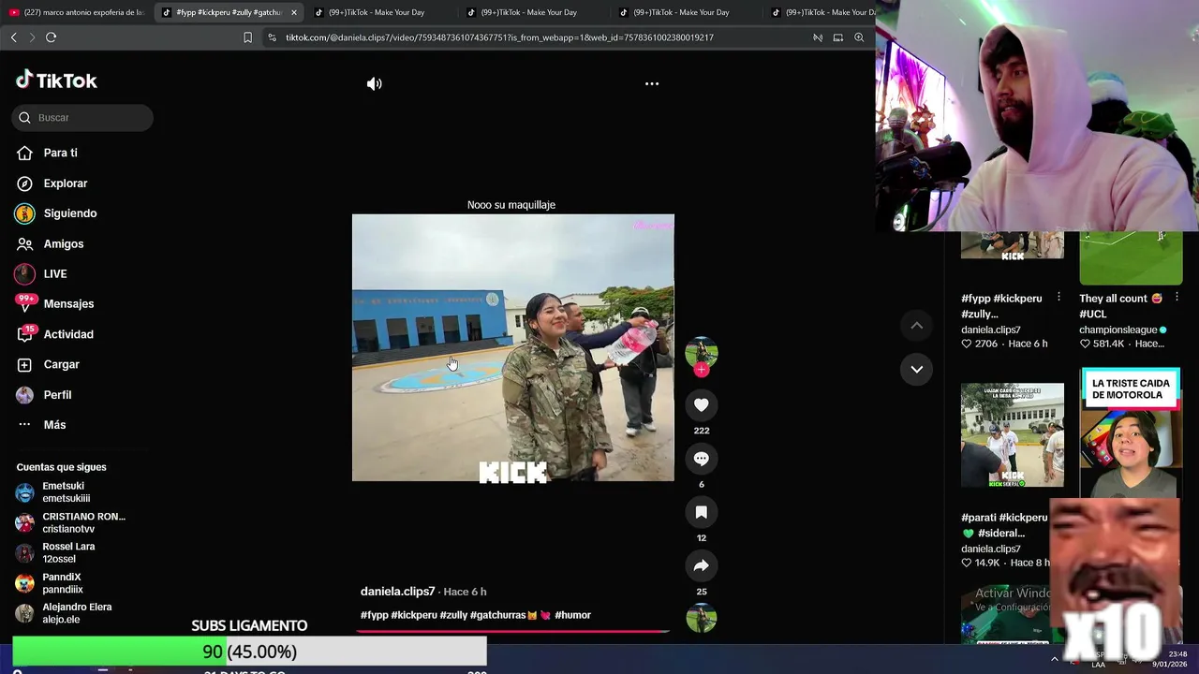This screenshot has height=674, width=1199.
Task: Reload the page with the refresh icon
Action: point(51,37)
